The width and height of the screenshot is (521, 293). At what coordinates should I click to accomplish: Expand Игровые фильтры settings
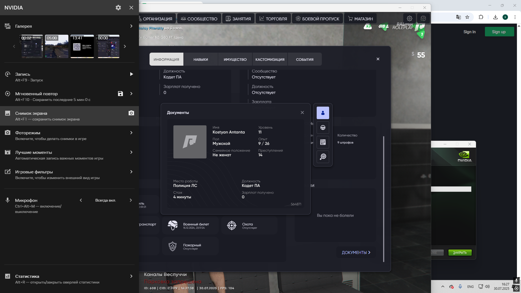tap(131, 172)
